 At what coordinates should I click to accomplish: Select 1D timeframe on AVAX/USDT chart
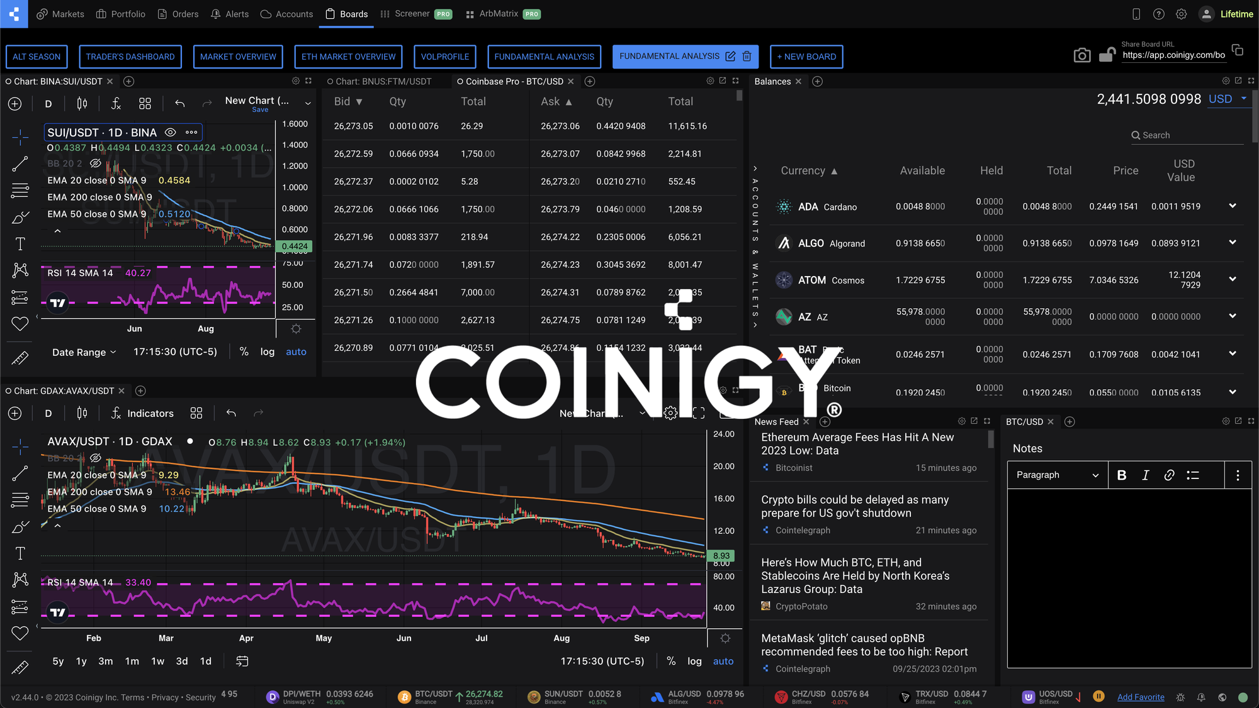205,660
